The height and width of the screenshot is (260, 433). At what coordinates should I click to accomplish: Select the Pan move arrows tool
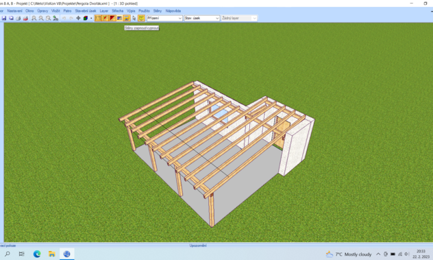[78, 19]
